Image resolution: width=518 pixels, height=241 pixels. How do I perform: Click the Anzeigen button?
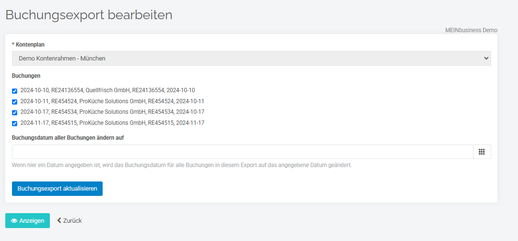tap(27, 220)
